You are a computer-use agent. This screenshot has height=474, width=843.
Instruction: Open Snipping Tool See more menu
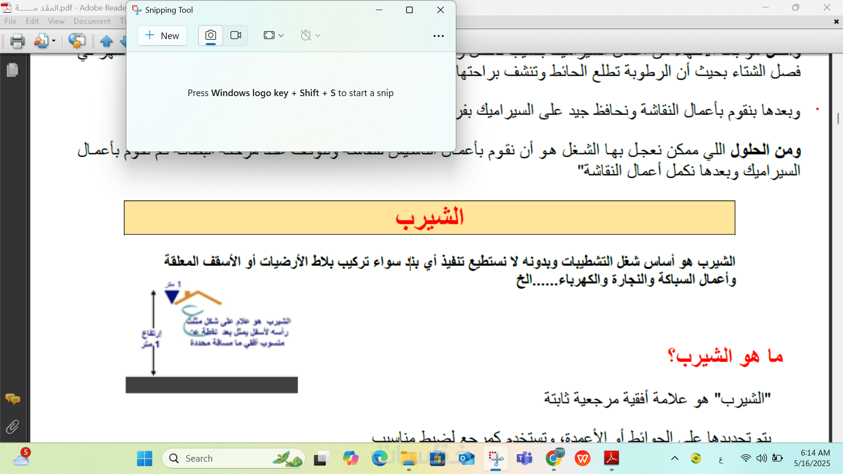click(x=438, y=36)
